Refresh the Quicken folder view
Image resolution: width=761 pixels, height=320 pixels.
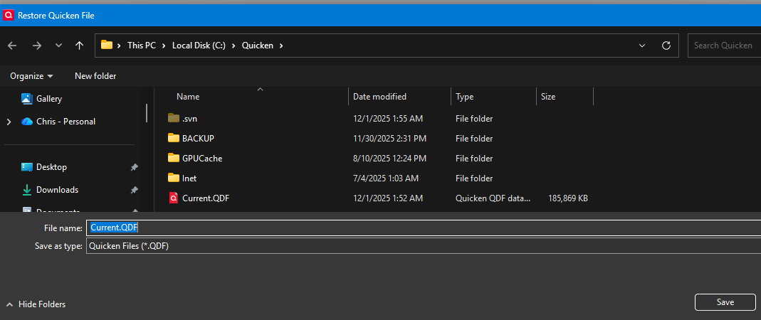[666, 46]
